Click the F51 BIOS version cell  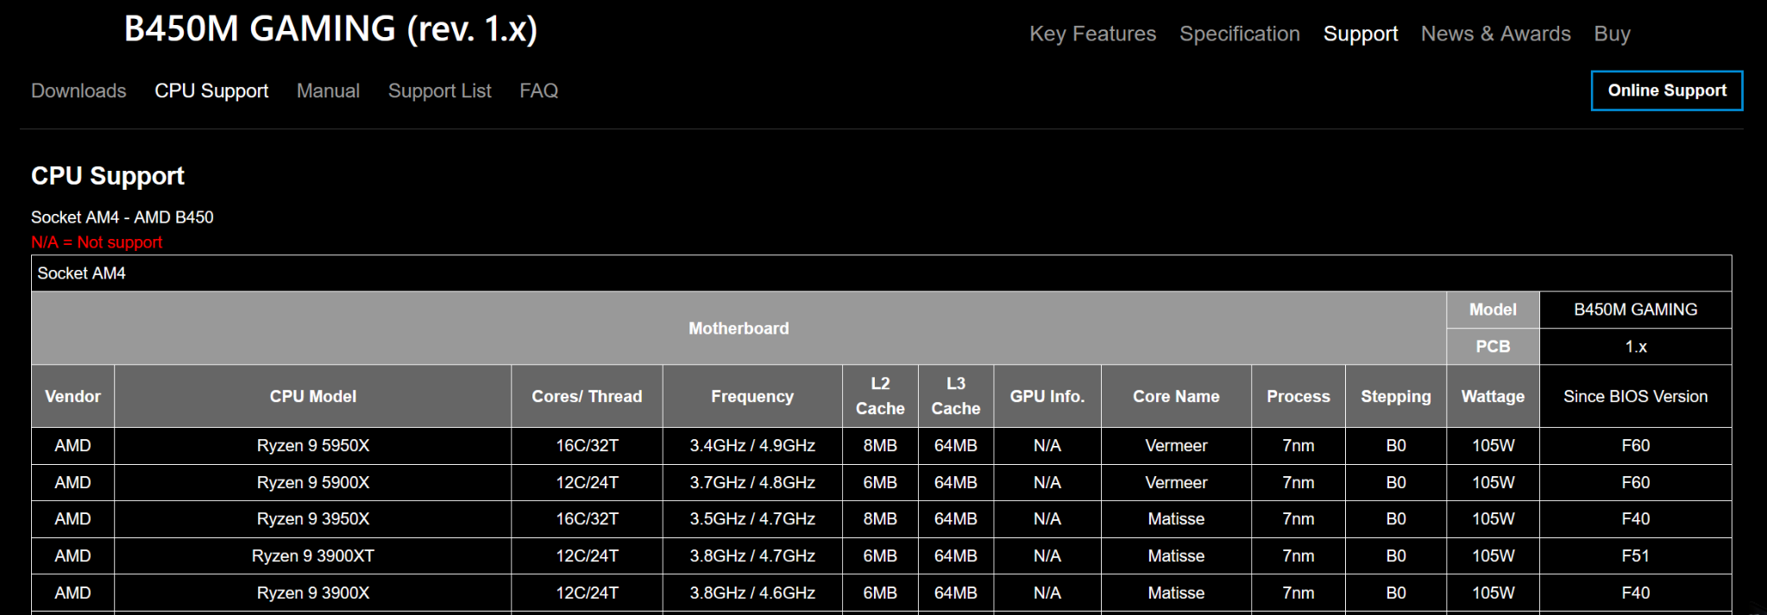1636,556
